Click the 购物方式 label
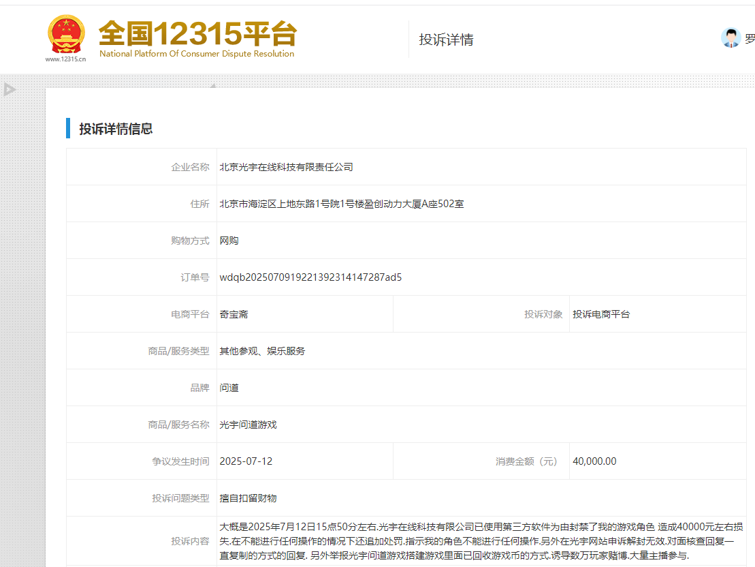 (190, 241)
